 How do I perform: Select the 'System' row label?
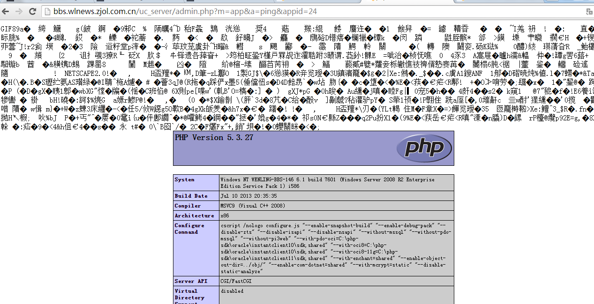196,182
